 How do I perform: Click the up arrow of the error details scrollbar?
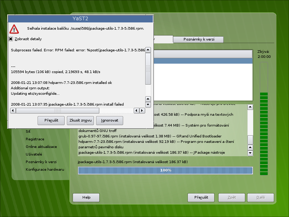click(148, 50)
